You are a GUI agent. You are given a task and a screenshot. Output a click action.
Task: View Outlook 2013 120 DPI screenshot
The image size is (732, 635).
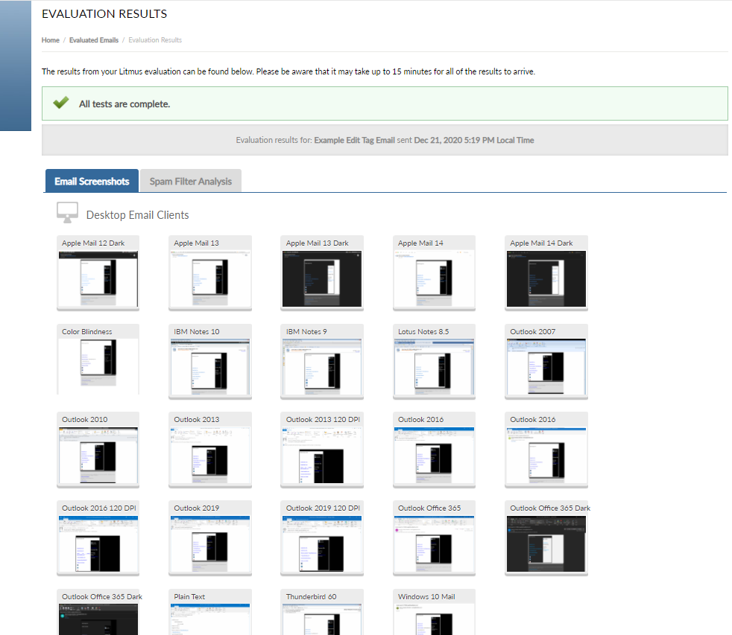pos(322,456)
